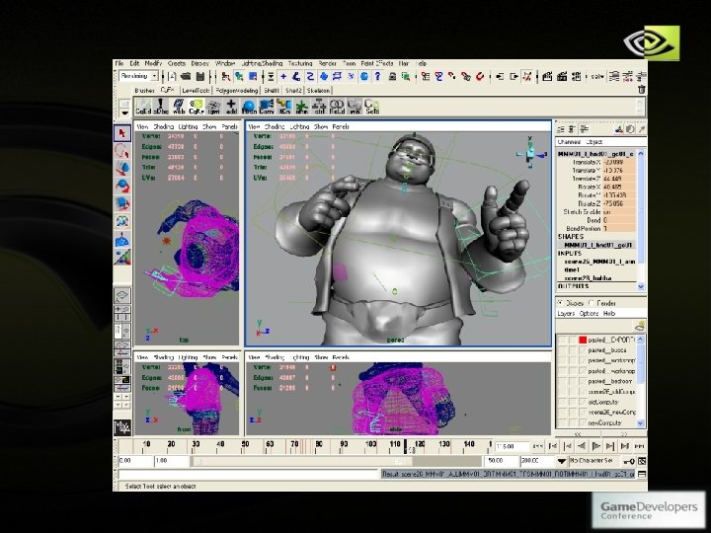Open the sel input field dropdown
Image resolution: width=711 pixels, height=533 pixels.
pos(597,77)
